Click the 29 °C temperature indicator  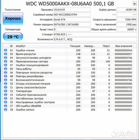point(13,37)
